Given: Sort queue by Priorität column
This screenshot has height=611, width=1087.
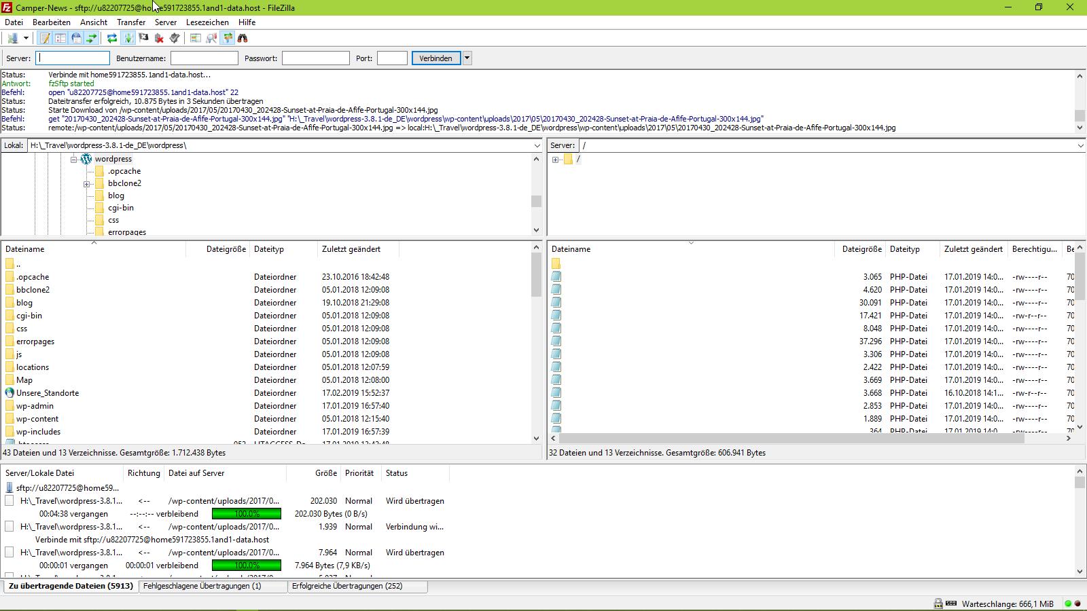Looking at the screenshot, I should (361, 473).
